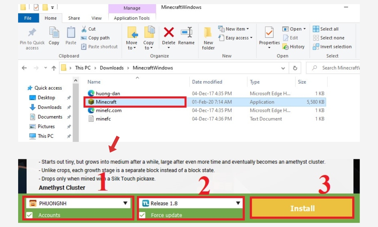Open the Copy to folder menu
378x227 pixels.
pyautogui.click(x=149, y=38)
